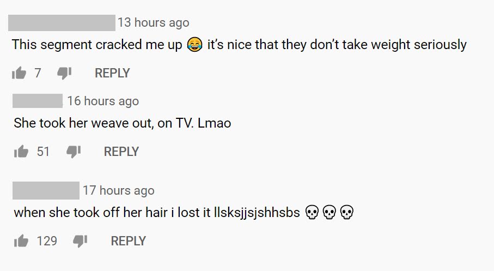
Task: Dislike the comment posted 16 hours ago
Action: click(74, 152)
